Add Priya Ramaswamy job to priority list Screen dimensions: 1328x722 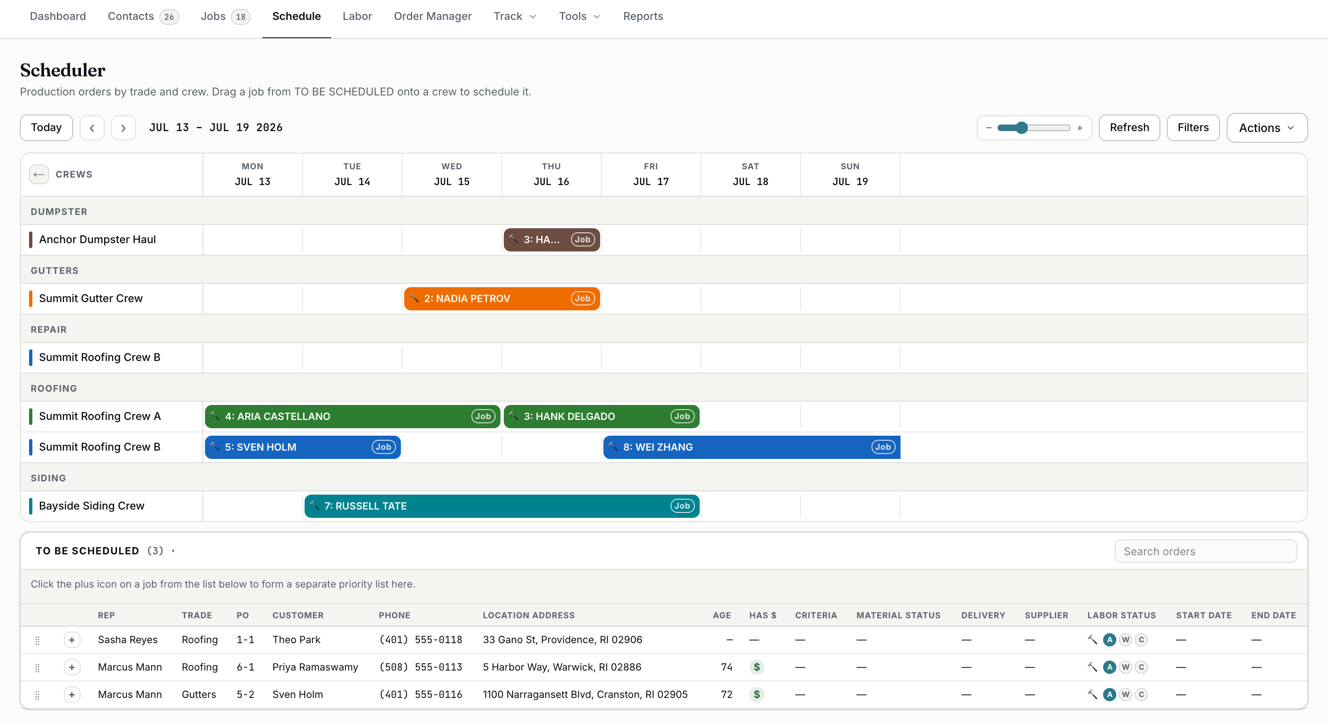click(72, 667)
